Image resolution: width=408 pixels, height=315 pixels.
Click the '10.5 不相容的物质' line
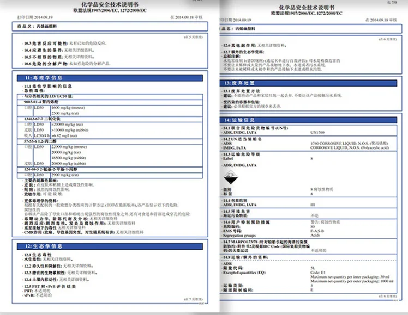point(59,57)
